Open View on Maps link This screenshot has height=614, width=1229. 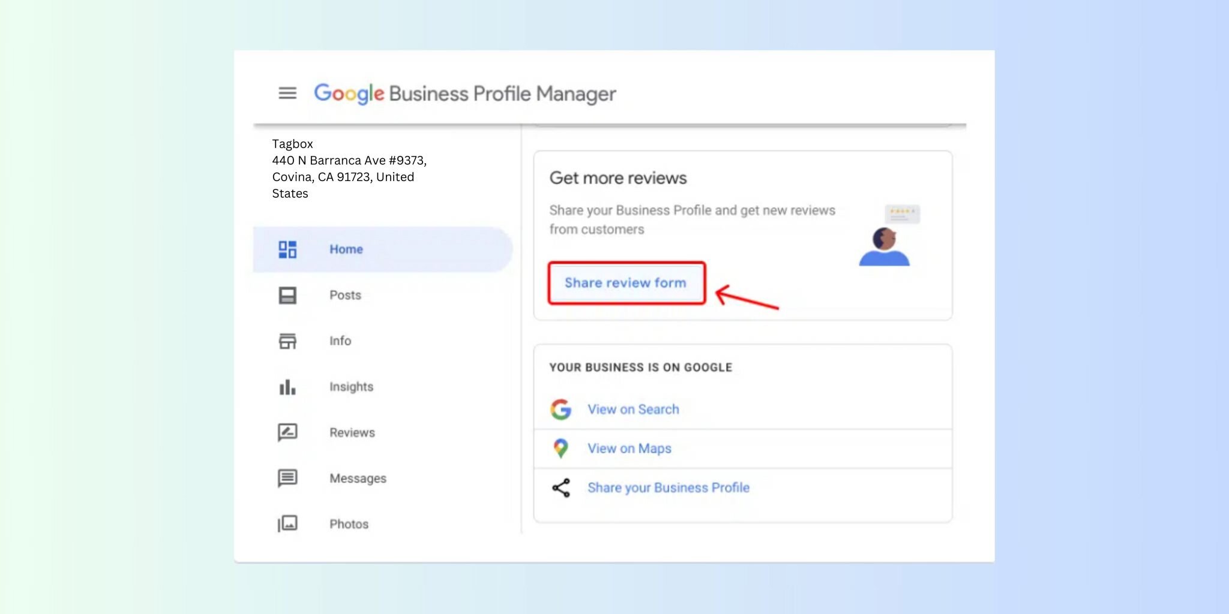pos(629,448)
